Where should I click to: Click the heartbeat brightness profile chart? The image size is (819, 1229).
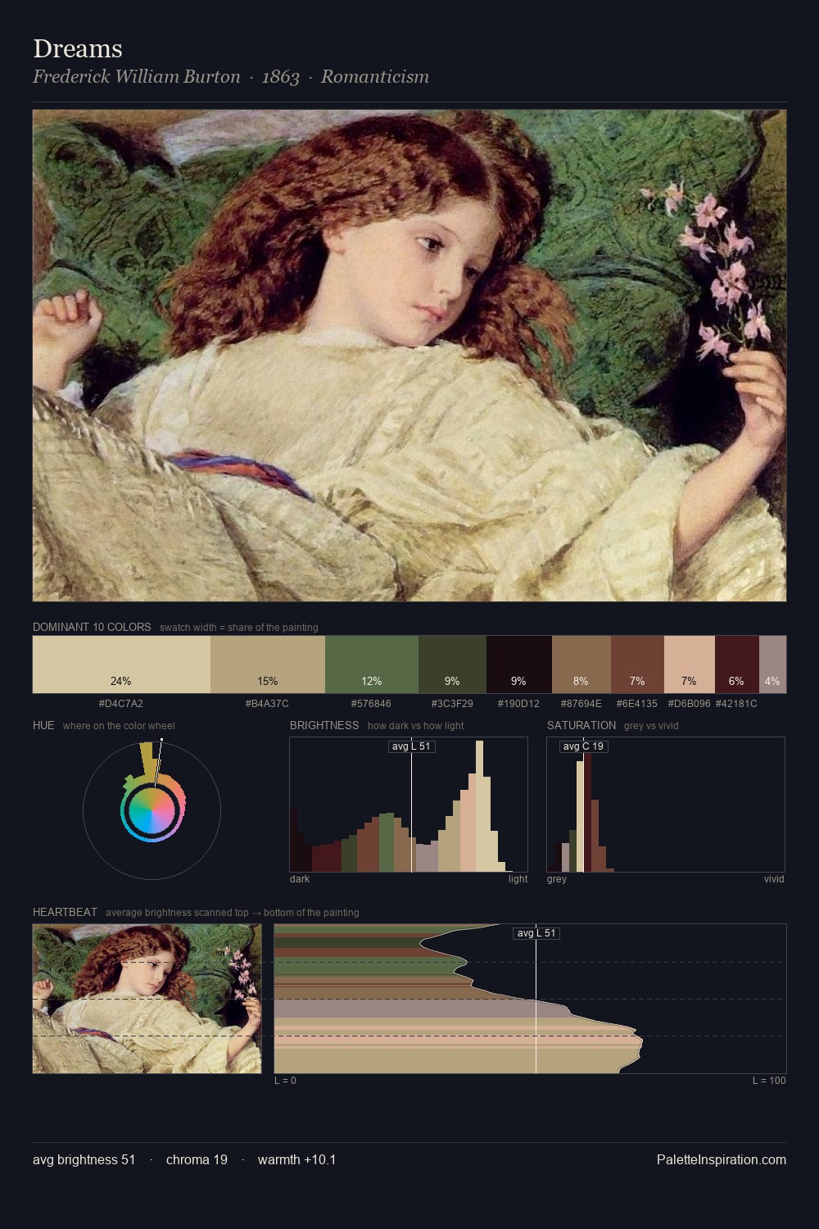(530, 999)
